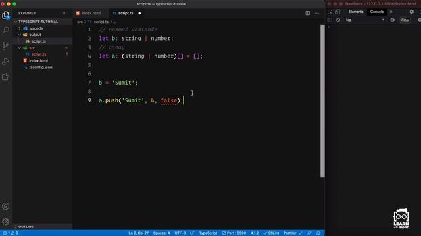The height and width of the screenshot is (236, 421).
Task: Open the Accounts menu icon
Action: point(6,206)
